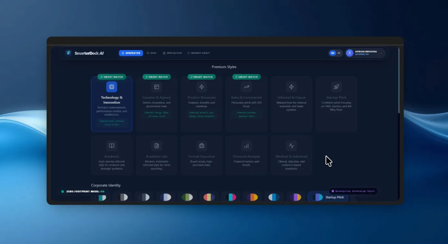Open the Generator tab
This screenshot has height=244, width=448.
(x=131, y=53)
